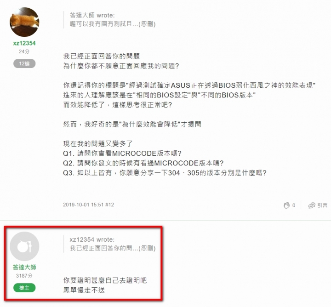The image size is (331, 307).
Task: Click the line starting with Q1. 請問你會看MICROCODE
Action: (x=122, y=153)
